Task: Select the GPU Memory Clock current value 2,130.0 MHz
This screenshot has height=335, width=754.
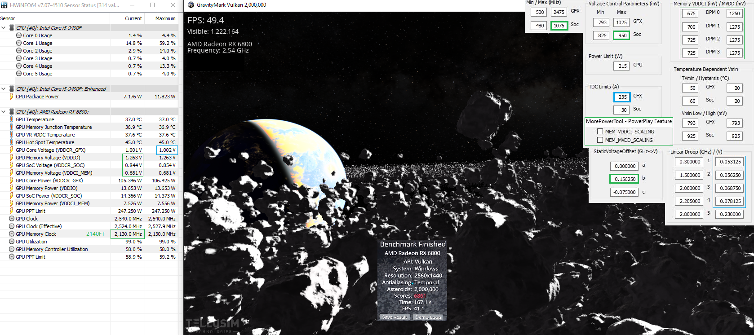Action: (x=128, y=234)
